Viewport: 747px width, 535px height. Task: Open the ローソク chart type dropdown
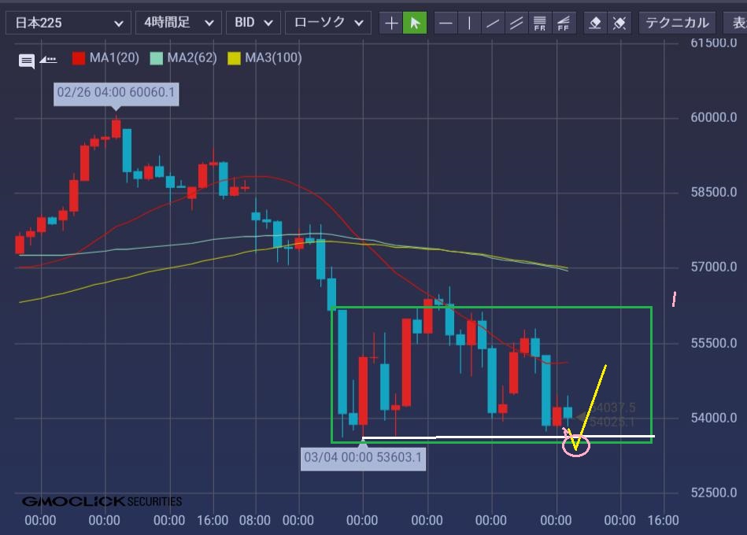[327, 23]
